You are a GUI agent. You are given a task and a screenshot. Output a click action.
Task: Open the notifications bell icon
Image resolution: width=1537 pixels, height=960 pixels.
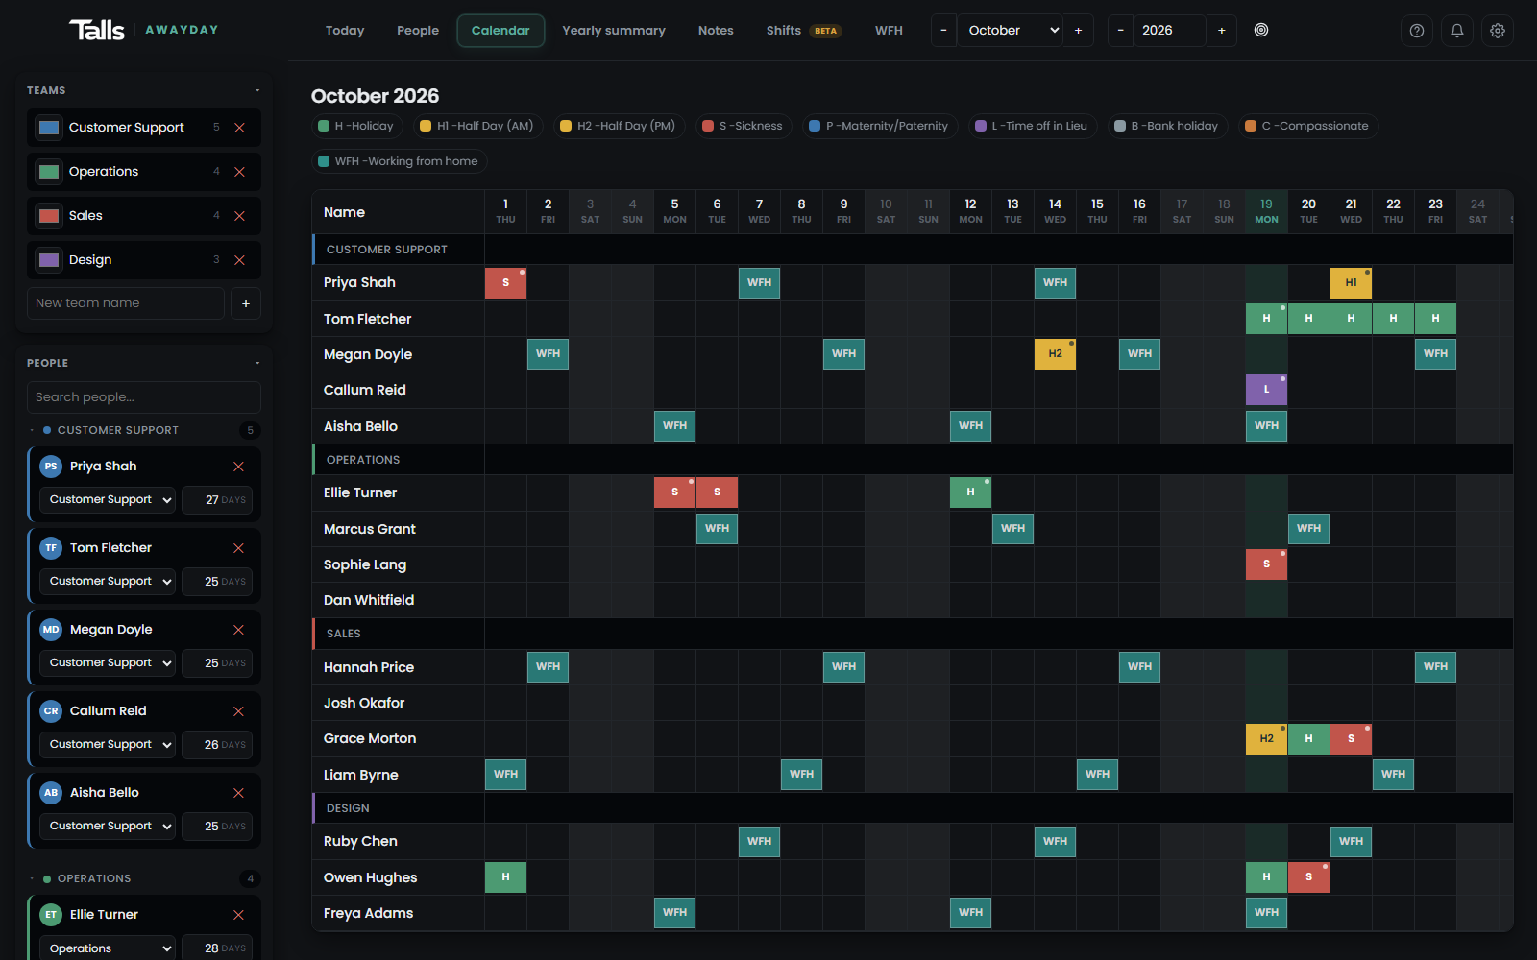click(x=1457, y=31)
